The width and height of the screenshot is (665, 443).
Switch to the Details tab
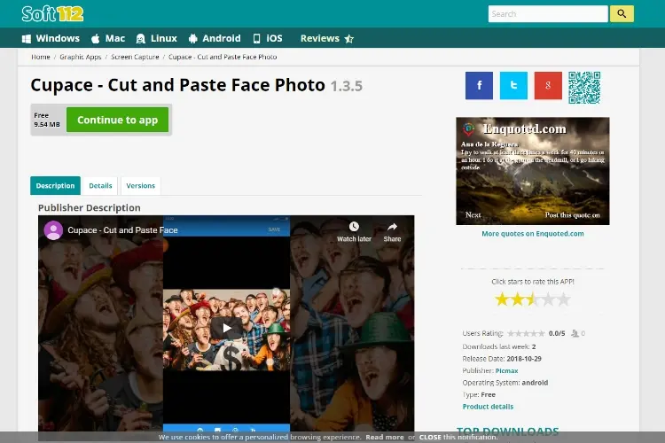[100, 186]
